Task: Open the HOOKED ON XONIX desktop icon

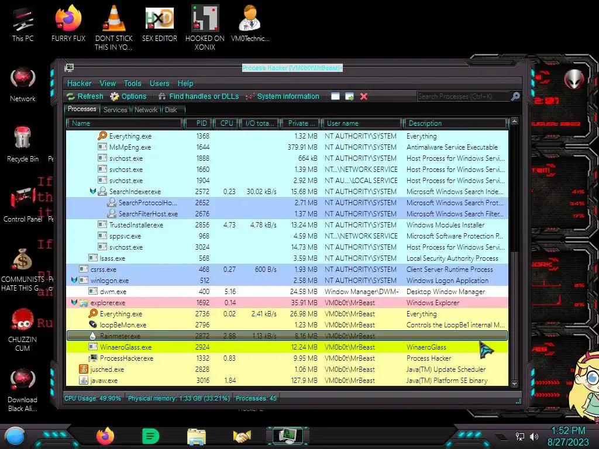Action: point(205,27)
